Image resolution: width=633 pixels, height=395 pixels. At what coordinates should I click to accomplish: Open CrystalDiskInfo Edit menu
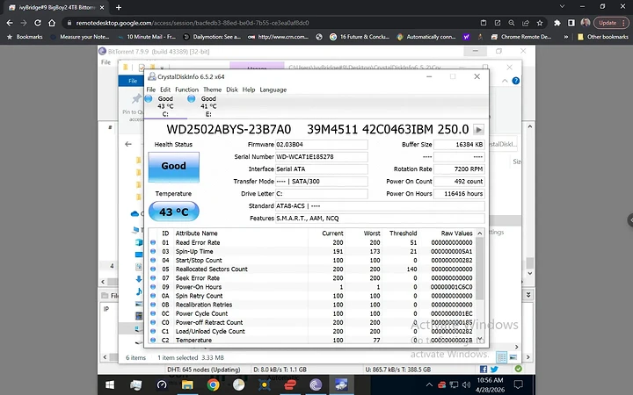pos(165,90)
